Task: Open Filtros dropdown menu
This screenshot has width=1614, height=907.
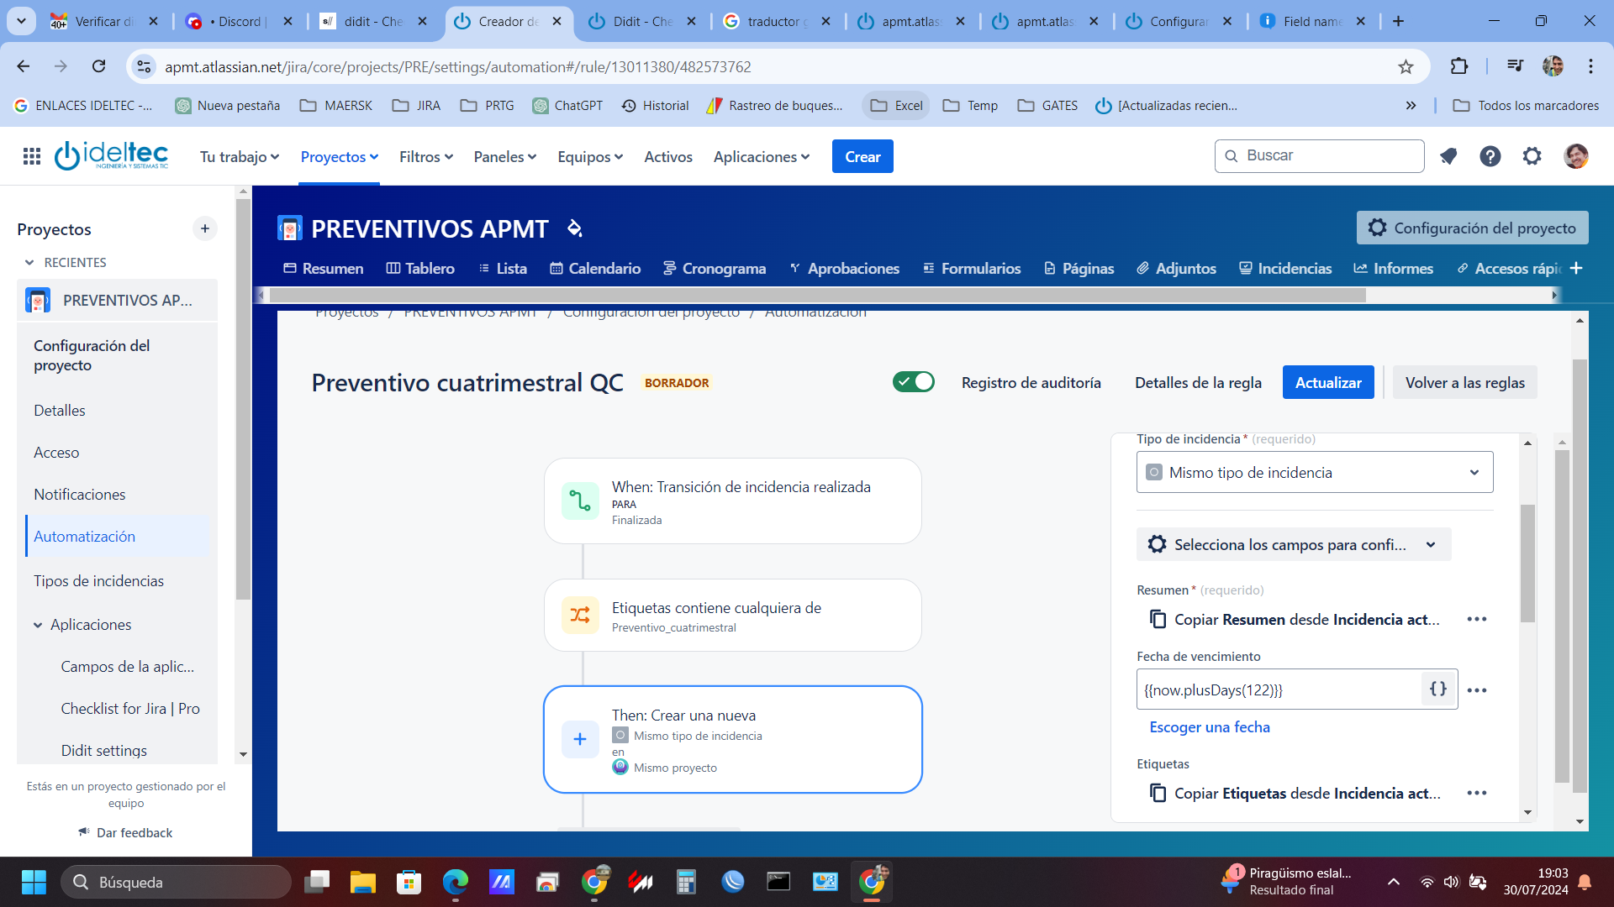Action: [426, 157]
